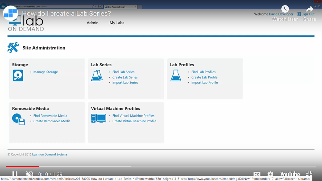Open YouTube video settings gear

(270, 174)
